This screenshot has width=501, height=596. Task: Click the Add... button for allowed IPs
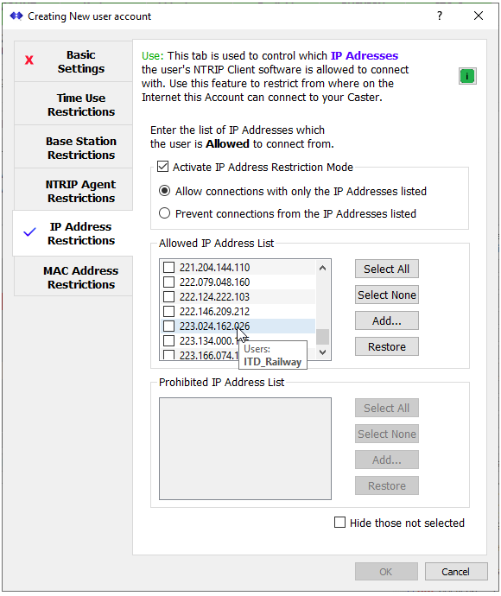click(387, 320)
